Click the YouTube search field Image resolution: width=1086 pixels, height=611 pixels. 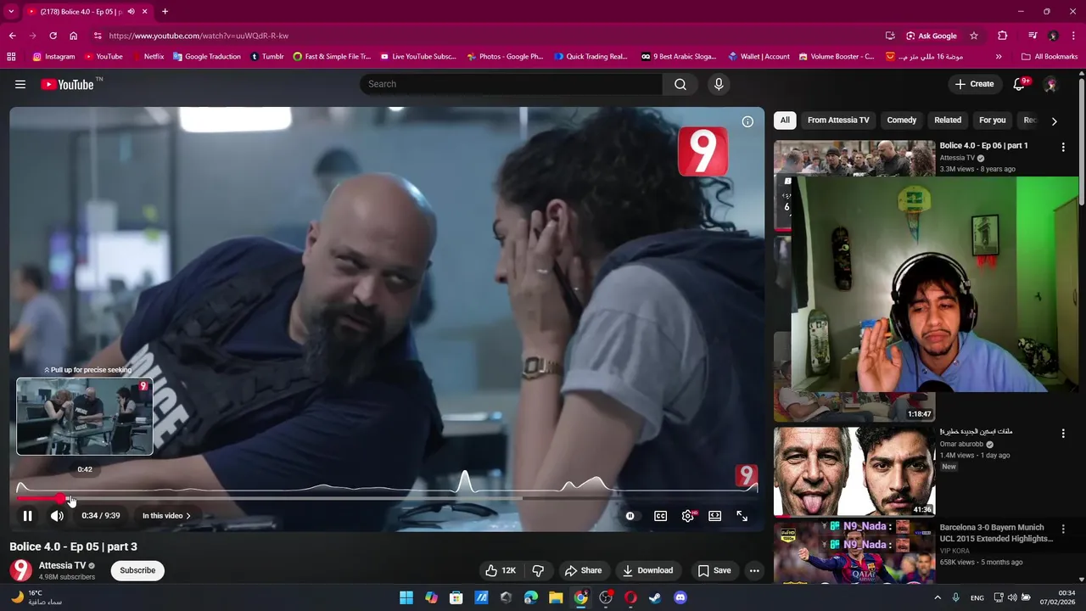click(512, 84)
